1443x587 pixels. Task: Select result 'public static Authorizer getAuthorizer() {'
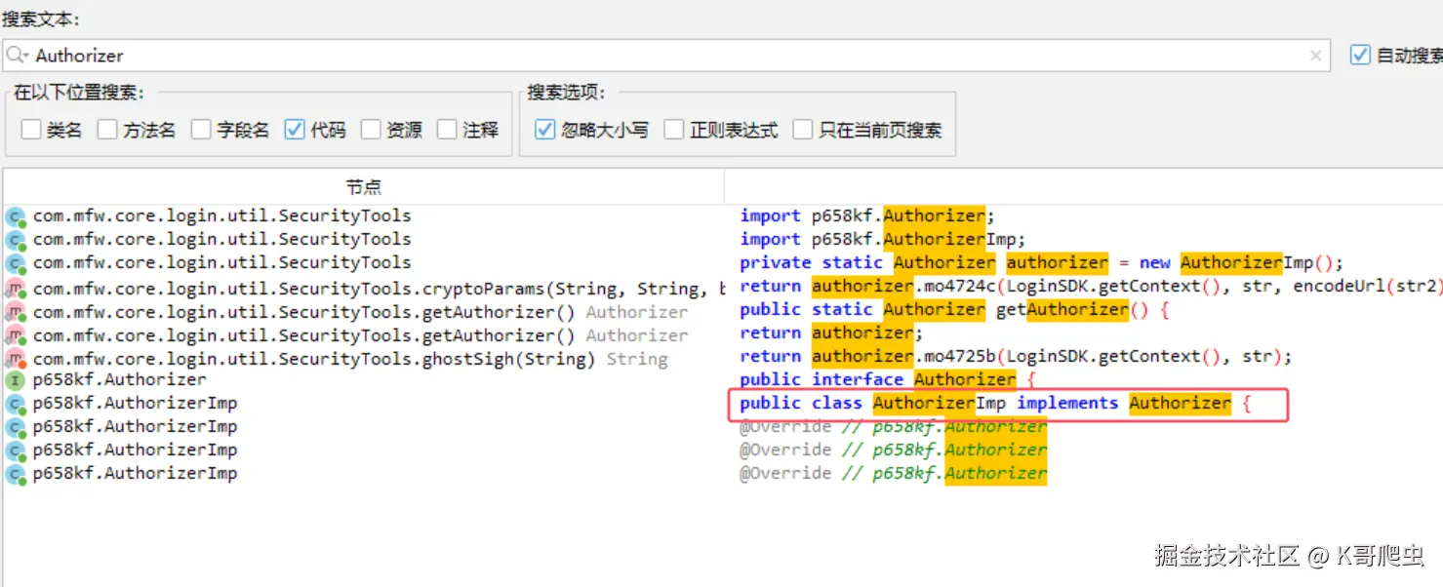[954, 309]
